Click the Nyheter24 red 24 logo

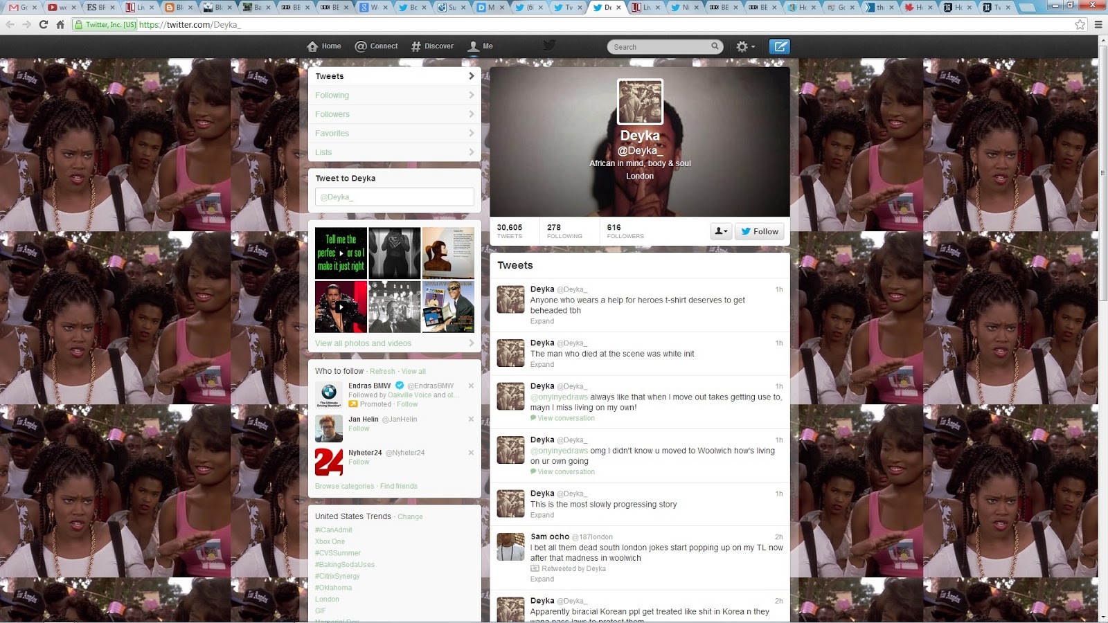[329, 462]
